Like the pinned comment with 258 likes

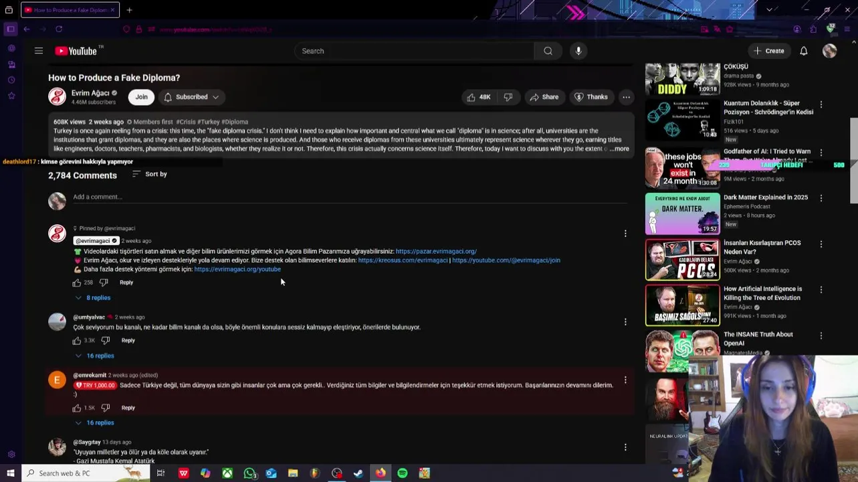pyautogui.click(x=77, y=283)
